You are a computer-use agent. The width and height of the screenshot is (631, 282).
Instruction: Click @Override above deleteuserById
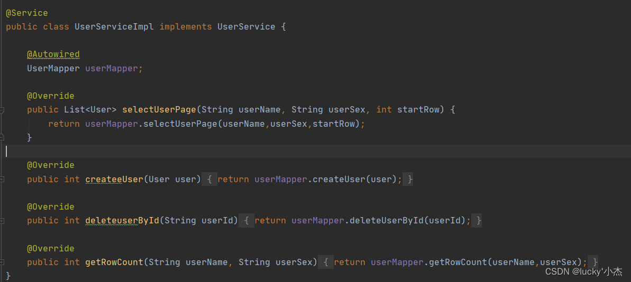[50, 206]
